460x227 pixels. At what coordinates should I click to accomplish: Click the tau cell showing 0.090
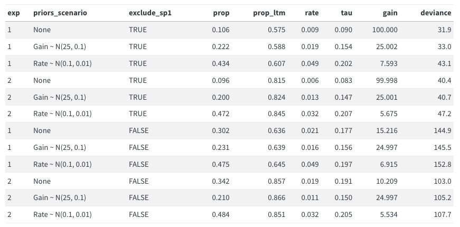point(343,30)
